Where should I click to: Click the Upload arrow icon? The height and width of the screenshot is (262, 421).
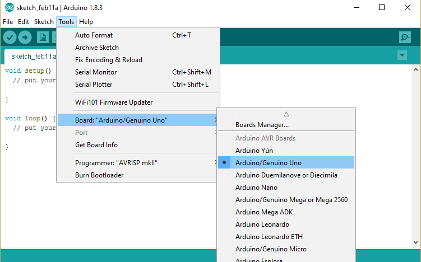[25, 38]
